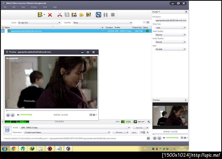Collapse the Profile side panel arrow
The width and height of the screenshot is (222, 159).
186,12
